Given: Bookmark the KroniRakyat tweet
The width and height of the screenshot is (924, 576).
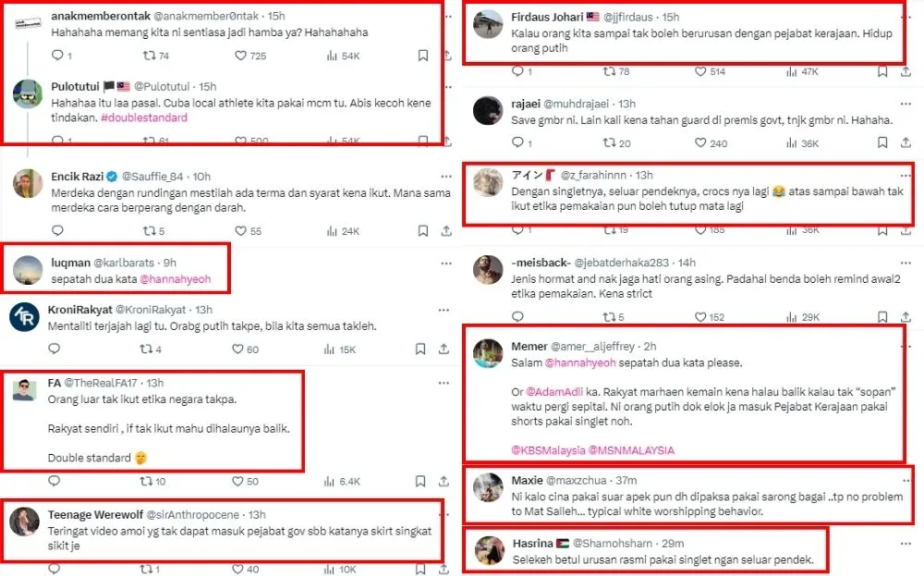Looking at the screenshot, I should point(421,349).
